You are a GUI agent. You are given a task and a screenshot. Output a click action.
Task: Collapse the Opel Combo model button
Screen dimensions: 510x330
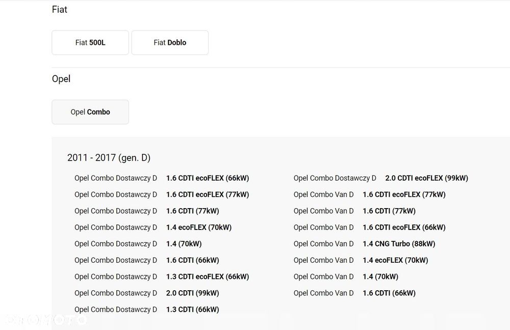pos(90,112)
